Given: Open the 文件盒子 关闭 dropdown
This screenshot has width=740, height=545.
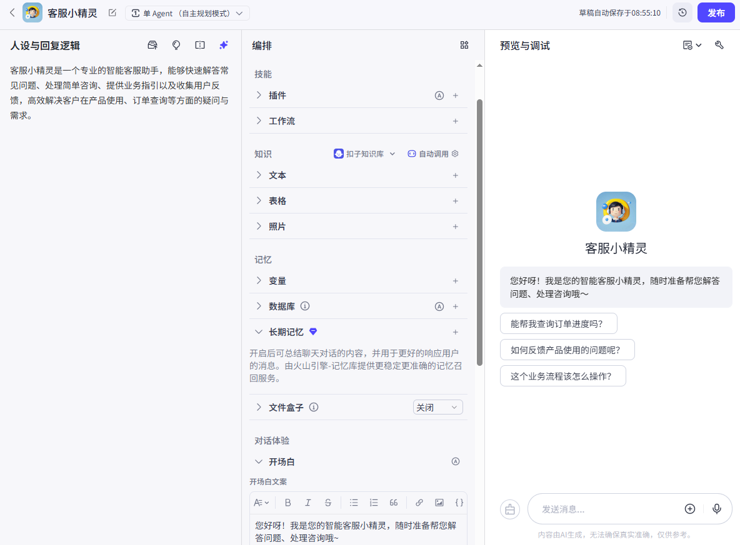Looking at the screenshot, I should click(x=437, y=406).
